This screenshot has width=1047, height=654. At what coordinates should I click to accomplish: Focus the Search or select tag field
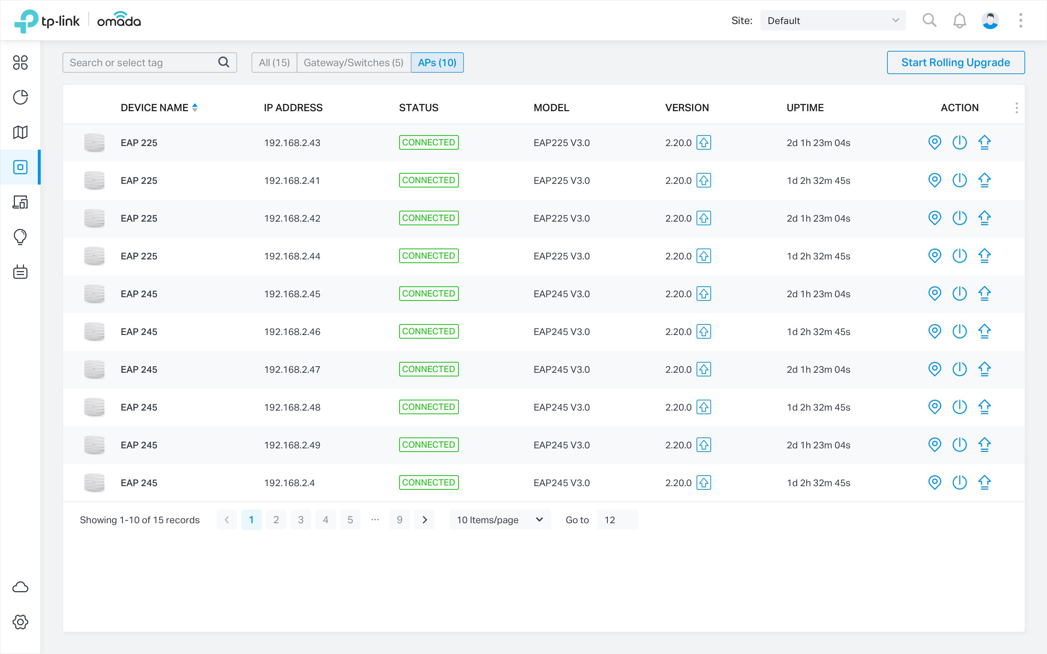150,62
